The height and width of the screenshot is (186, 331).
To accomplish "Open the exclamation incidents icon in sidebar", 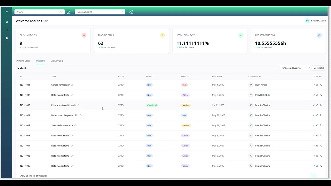I will click(7, 30).
